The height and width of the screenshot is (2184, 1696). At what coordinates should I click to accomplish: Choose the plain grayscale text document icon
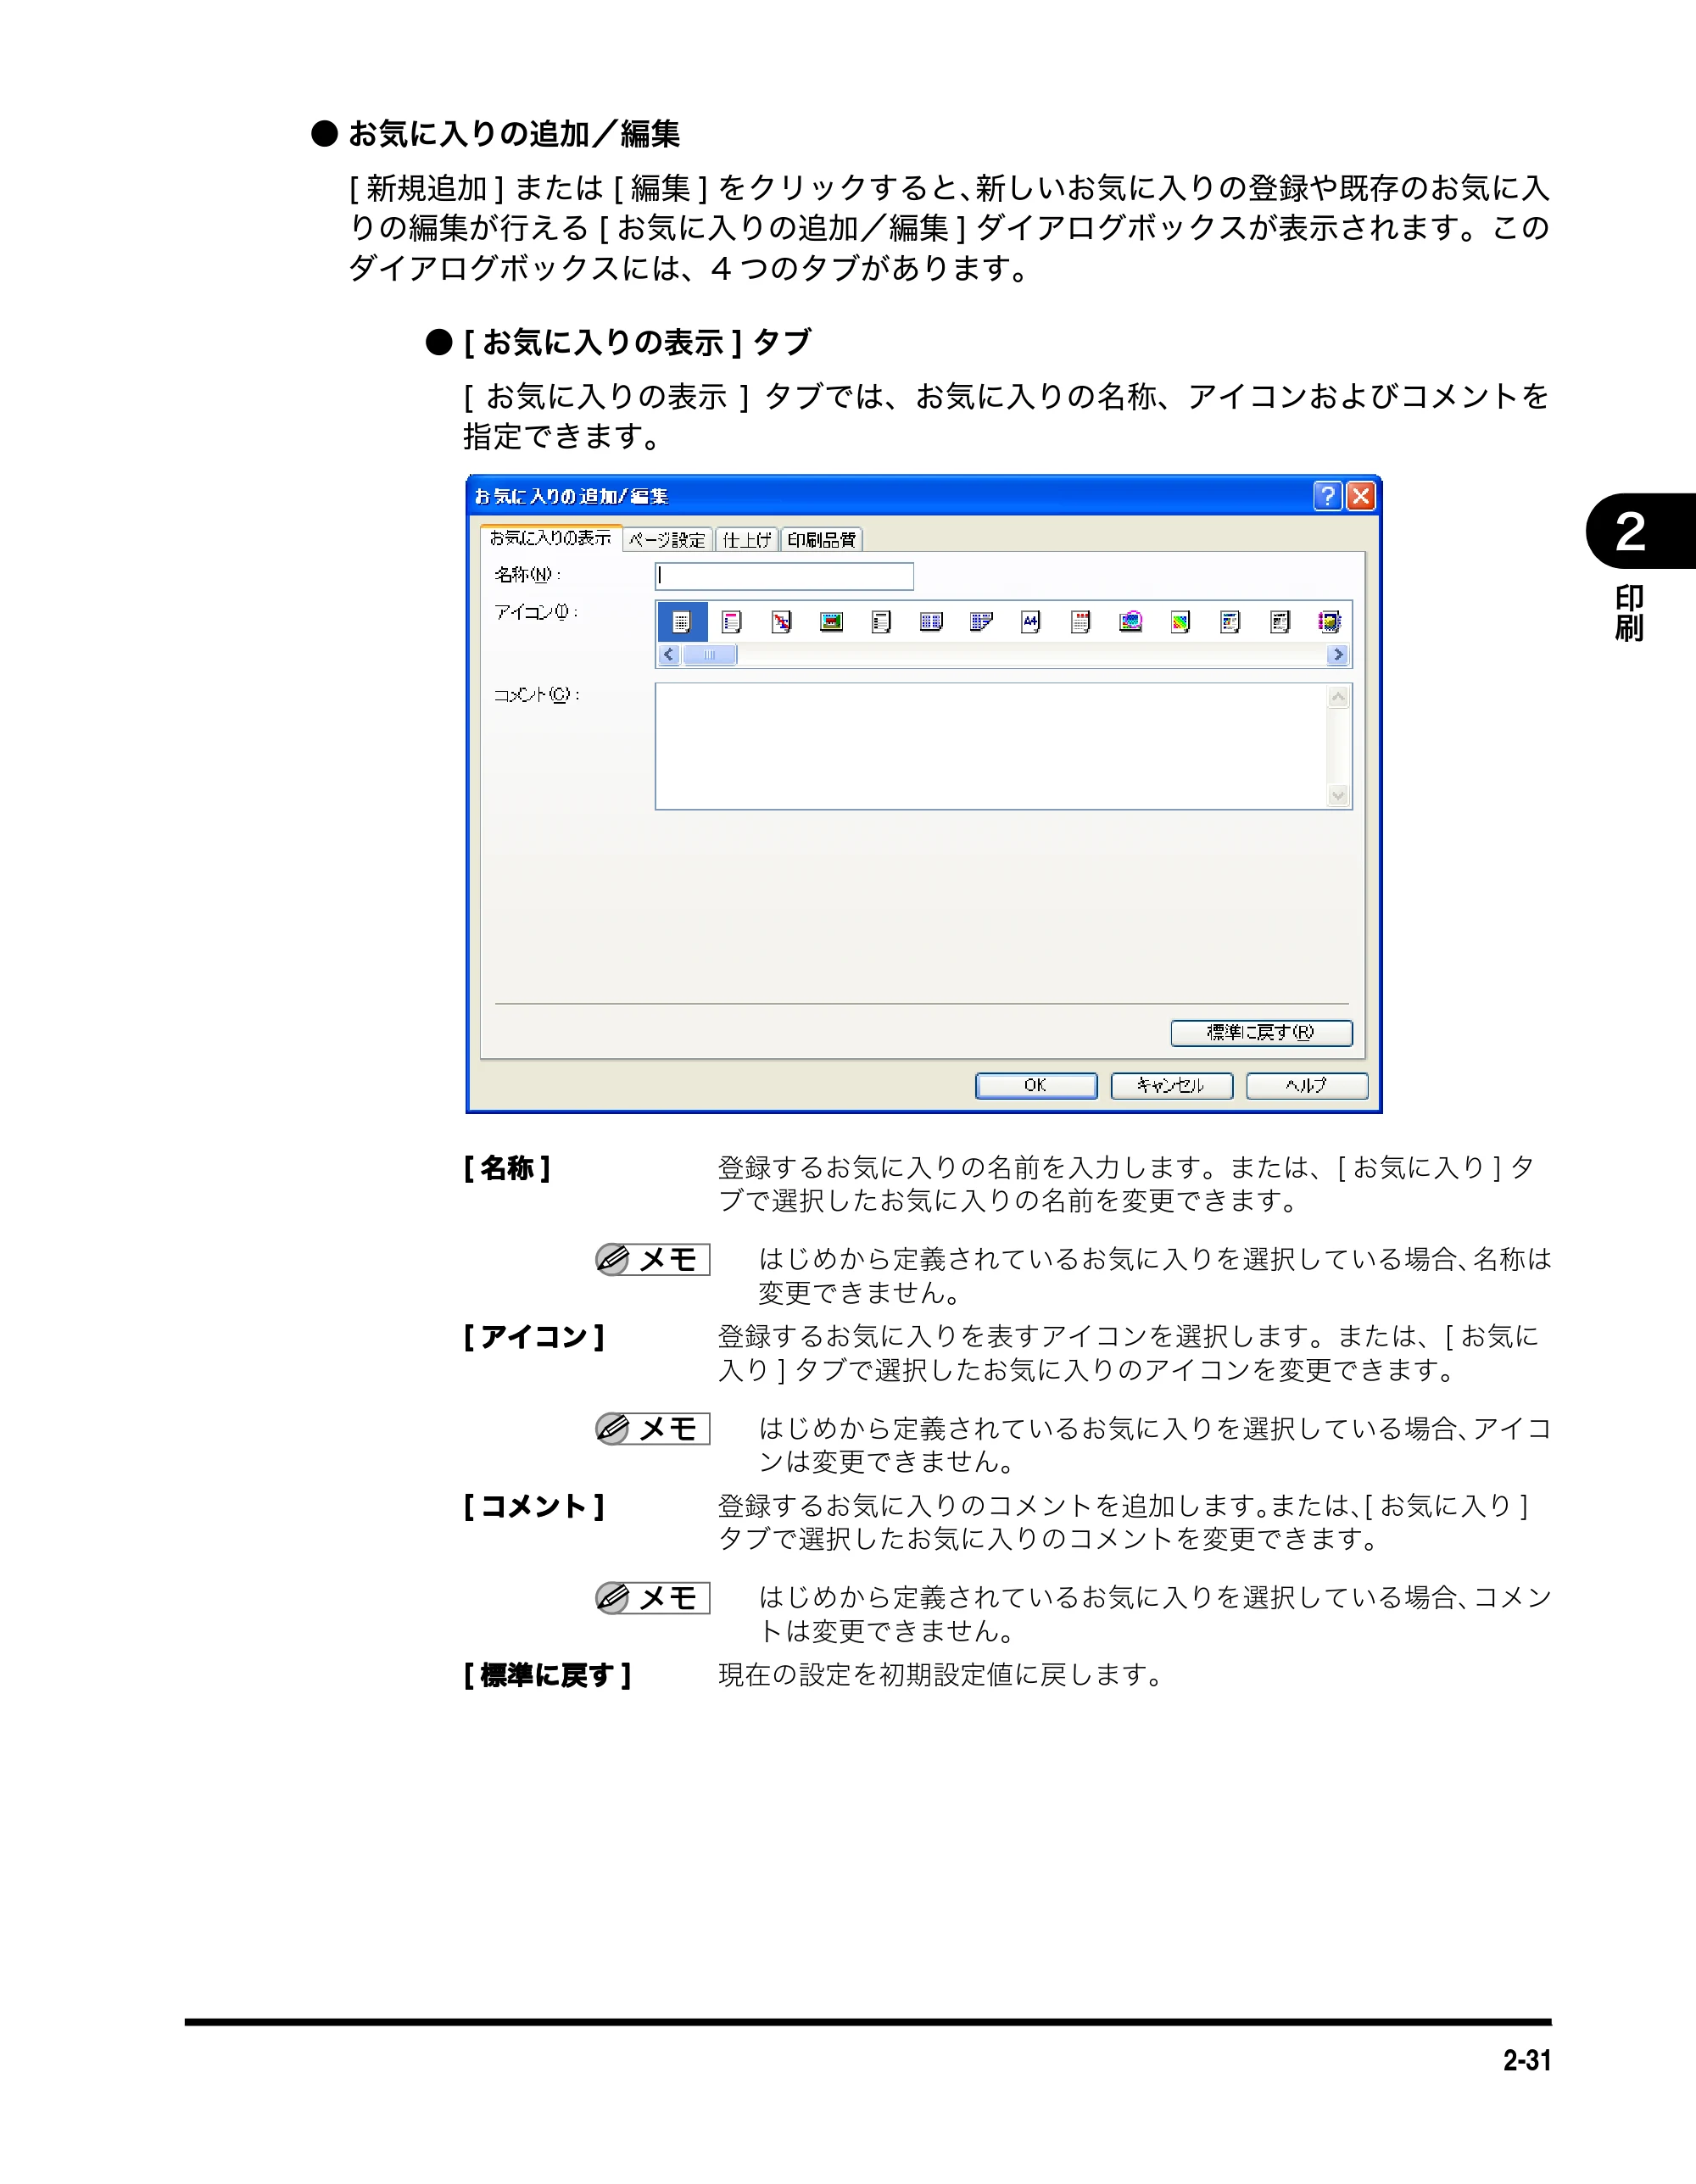(881, 622)
